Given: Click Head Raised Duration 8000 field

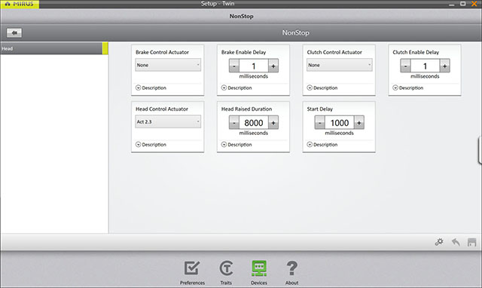Looking at the screenshot, I should 254,123.
